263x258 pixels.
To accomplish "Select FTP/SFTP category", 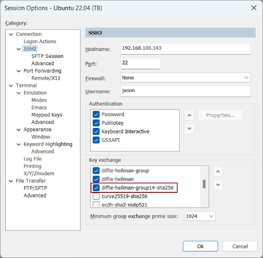I will [35, 188].
